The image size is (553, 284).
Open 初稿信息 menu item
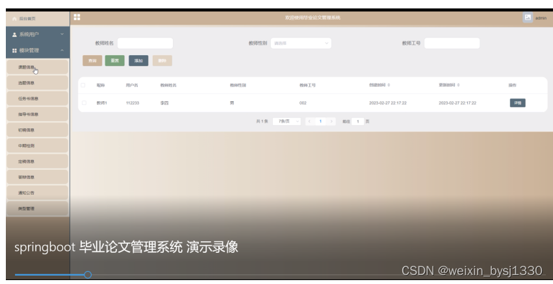click(x=38, y=130)
